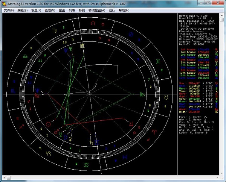Image resolution: width=226 pixels, height=182 pixels.
Task: Click the 'Sun: 26Sag47' position row
Action: pyautogui.click(x=199, y=83)
